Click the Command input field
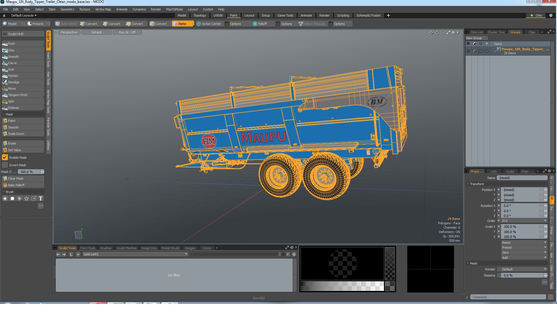This screenshot has height=336, width=557. [x=508, y=297]
